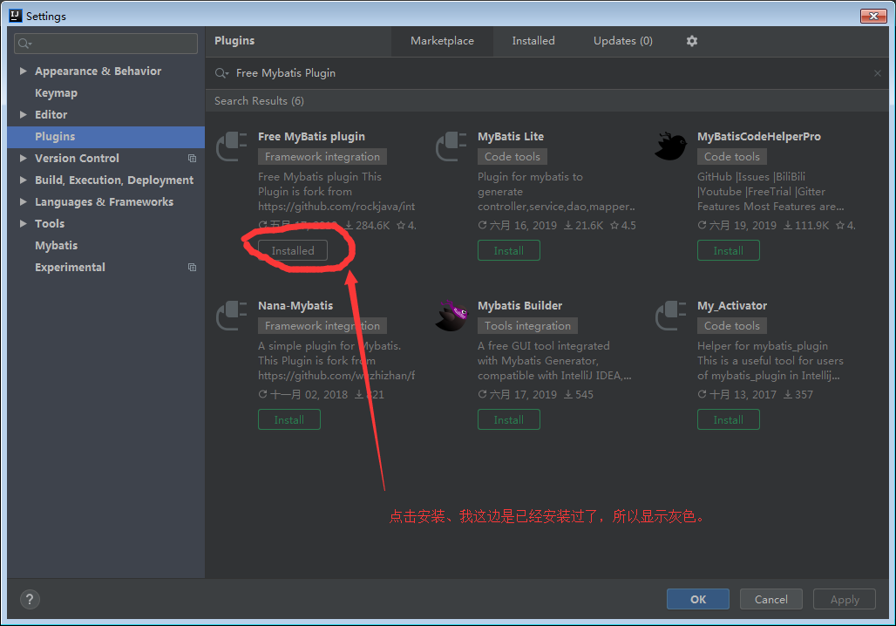
Task: Open the My_Activator title
Action: [732, 306]
